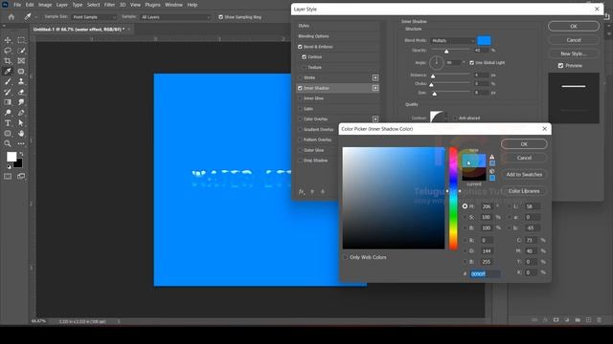613x344 pixels.
Task: Add another Stroke effect via plus icon
Action: tap(375, 77)
